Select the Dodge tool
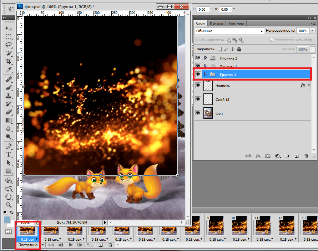The height and width of the screenshot is (251, 318). [8, 137]
